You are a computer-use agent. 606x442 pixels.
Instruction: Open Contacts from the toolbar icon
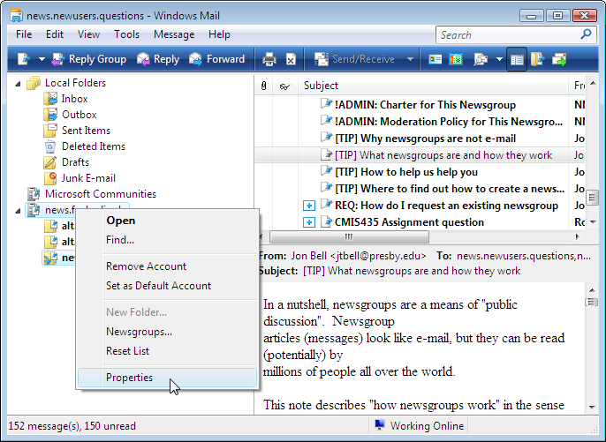[435, 59]
